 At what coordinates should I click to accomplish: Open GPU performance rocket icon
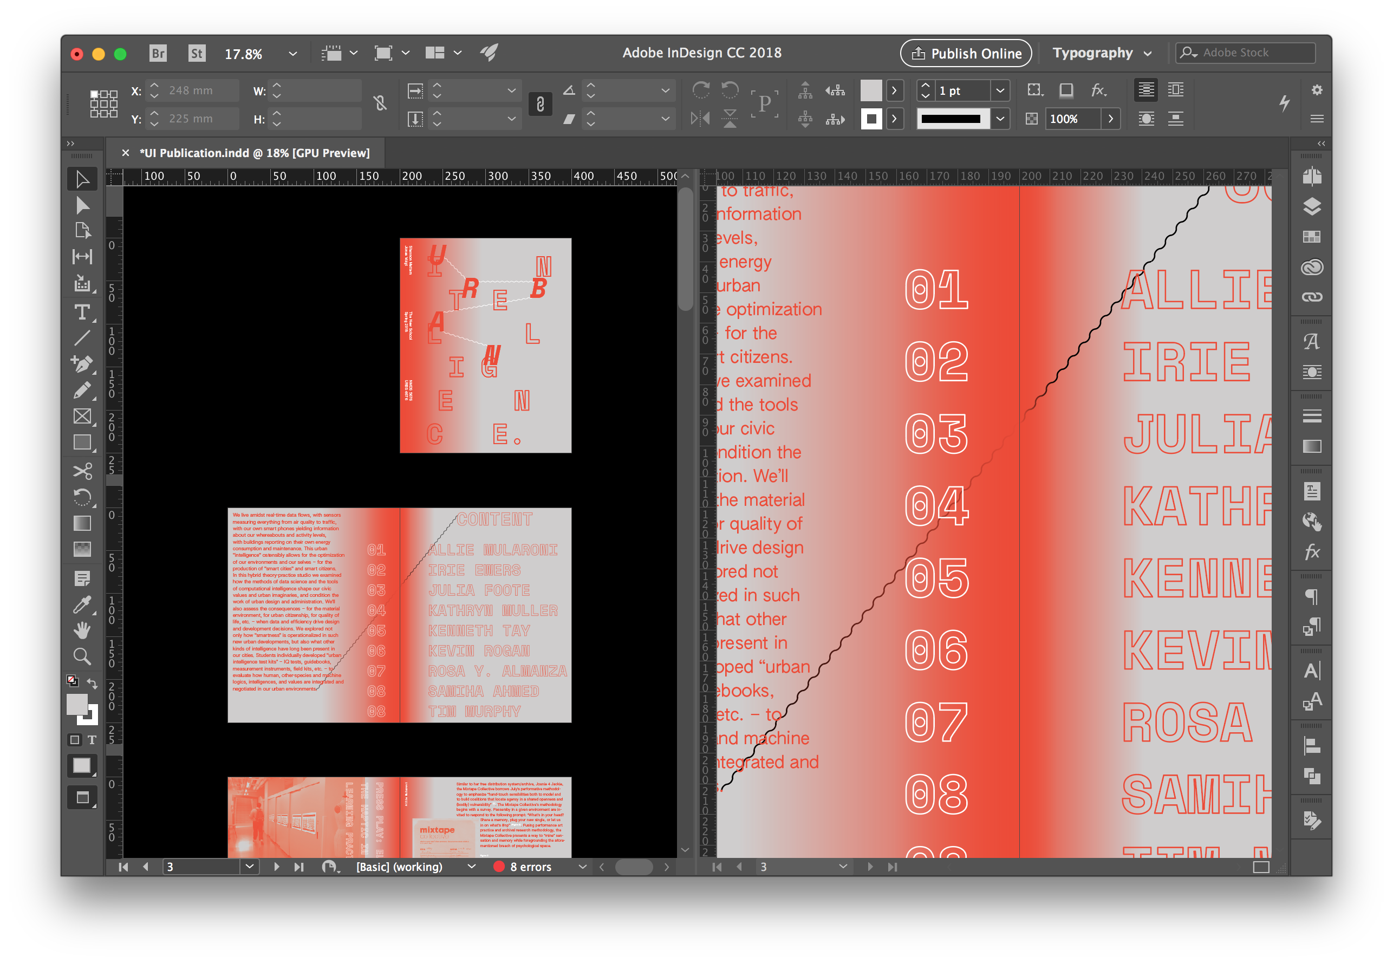tap(489, 53)
